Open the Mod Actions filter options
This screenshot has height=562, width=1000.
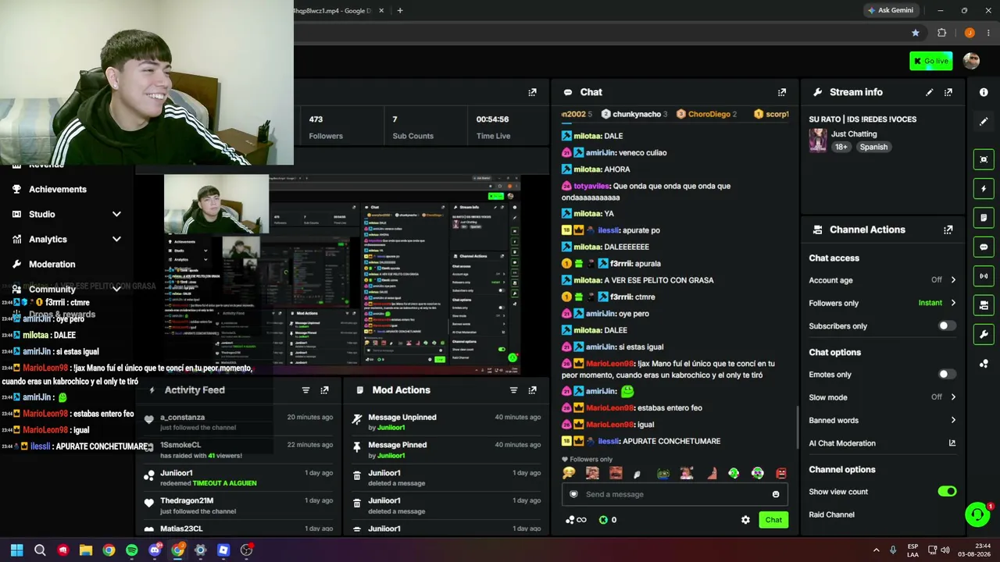tap(513, 390)
